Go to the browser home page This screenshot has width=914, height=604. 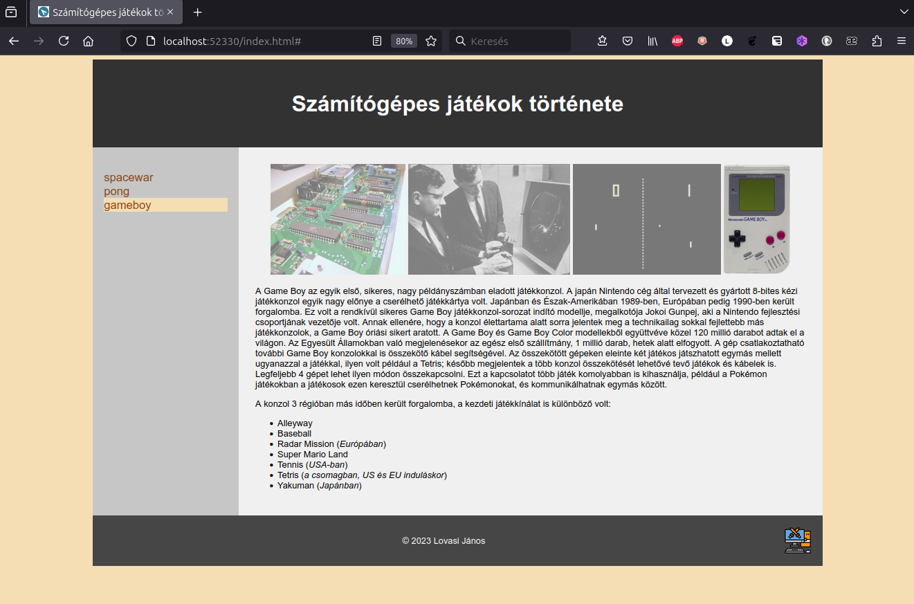pyautogui.click(x=88, y=41)
